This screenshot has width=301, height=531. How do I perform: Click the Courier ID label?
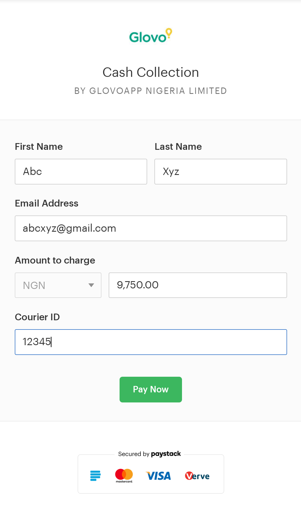coord(37,317)
